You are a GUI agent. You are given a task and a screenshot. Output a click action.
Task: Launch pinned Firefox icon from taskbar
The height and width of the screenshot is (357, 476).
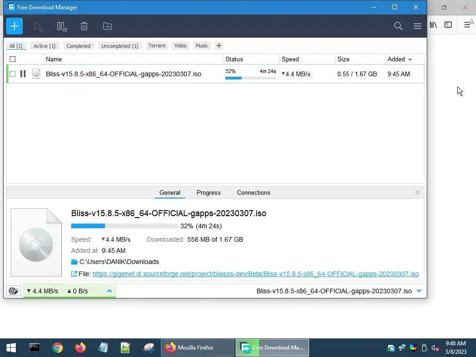point(80,348)
